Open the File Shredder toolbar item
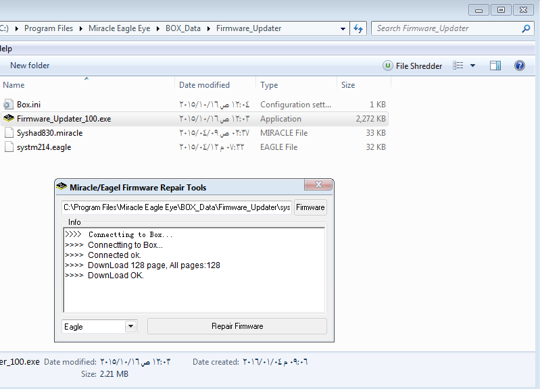540x389 pixels. (x=412, y=66)
